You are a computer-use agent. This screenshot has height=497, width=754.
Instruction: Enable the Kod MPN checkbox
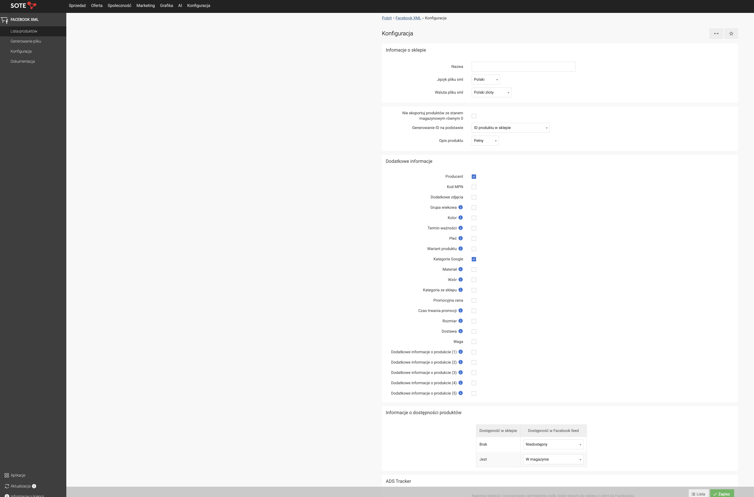point(474,187)
